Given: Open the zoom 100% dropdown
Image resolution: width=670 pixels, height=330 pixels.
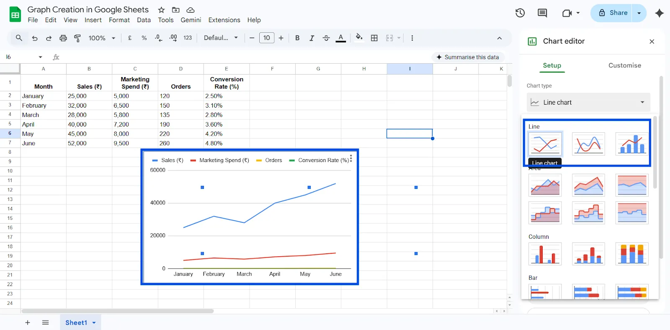Looking at the screenshot, I should [x=102, y=38].
